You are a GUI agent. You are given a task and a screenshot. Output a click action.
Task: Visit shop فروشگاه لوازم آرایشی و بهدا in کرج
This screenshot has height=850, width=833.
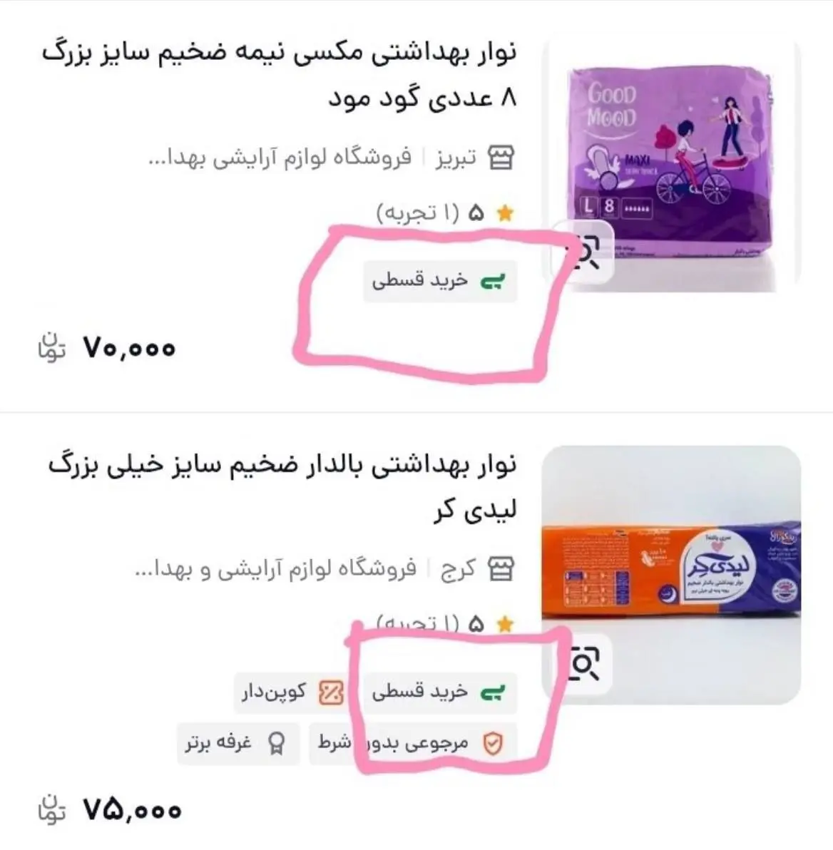coord(275,568)
